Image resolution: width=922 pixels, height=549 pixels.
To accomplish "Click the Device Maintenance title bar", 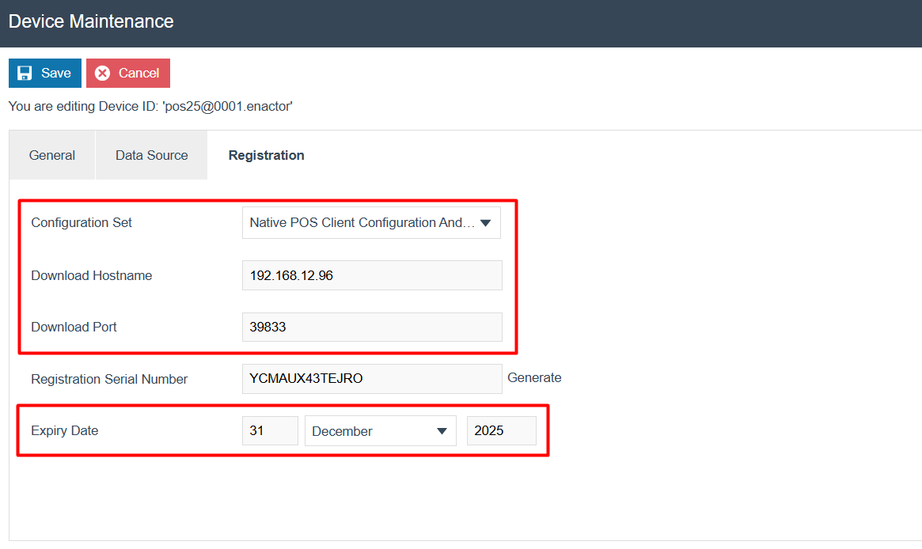I will (x=90, y=21).
